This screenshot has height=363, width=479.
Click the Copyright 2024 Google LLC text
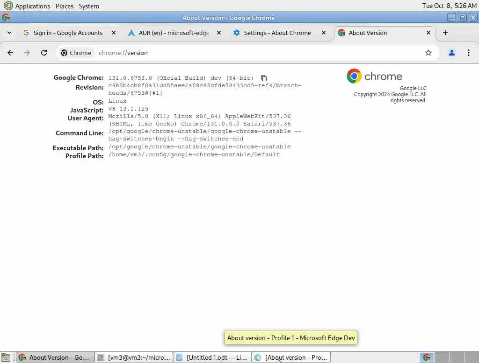pyautogui.click(x=390, y=97)
